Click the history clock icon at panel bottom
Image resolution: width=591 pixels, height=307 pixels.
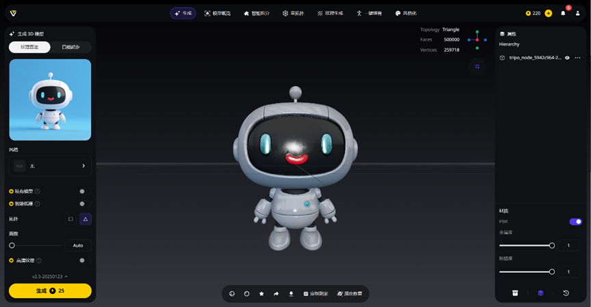click(x=566, y=293)
